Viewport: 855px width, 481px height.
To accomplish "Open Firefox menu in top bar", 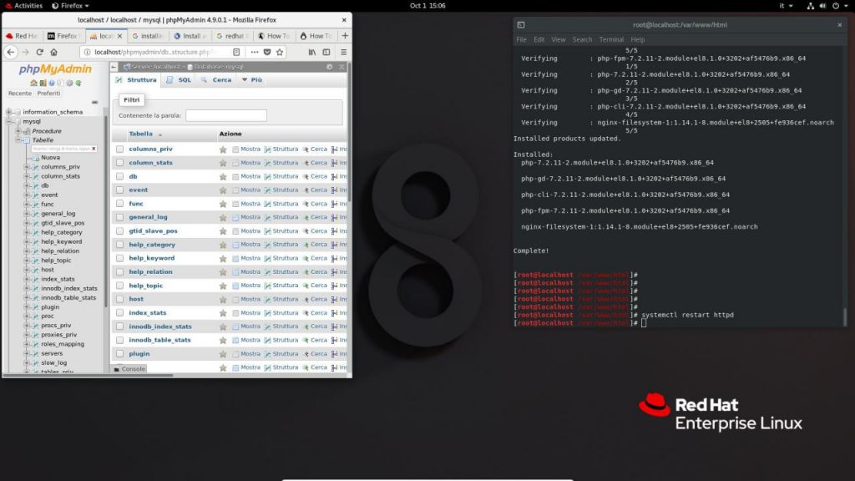I will 71,6.
